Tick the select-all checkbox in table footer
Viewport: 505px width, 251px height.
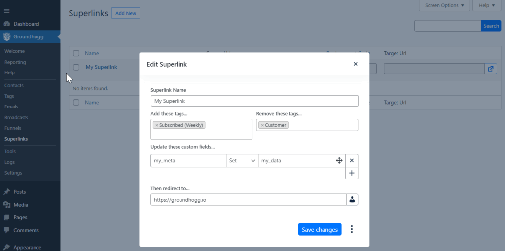pyautogui.click(x=76, y=102)
